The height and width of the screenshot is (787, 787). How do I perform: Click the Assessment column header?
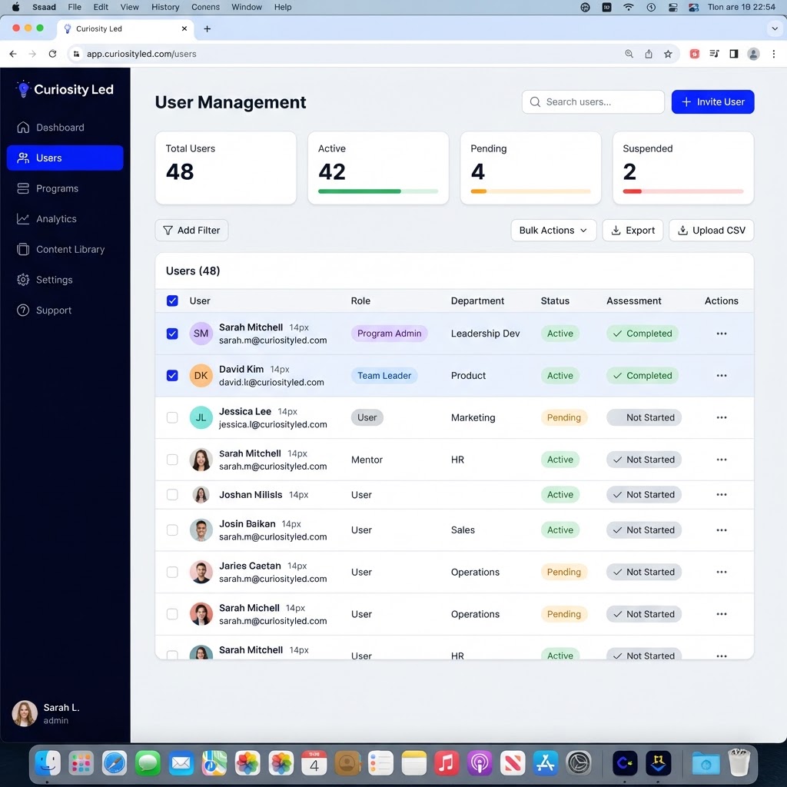click(633, 301)
